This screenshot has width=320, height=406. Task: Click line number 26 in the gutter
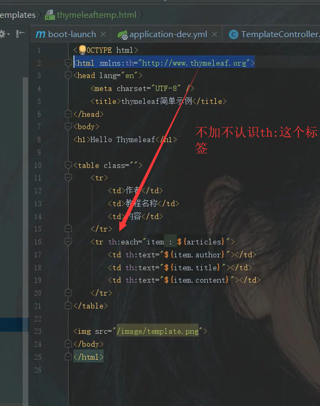pyautogui.click(x=38, y=370)
